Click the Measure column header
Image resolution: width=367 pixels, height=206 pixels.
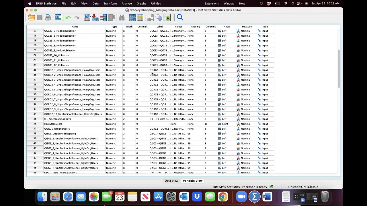point(247,27)
